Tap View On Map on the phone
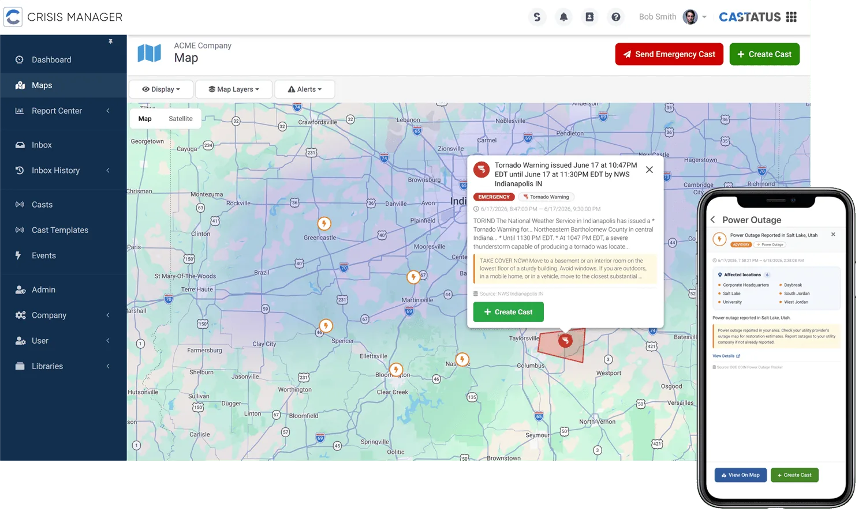This screenshot has height=519, width=866. click(741, 475)
